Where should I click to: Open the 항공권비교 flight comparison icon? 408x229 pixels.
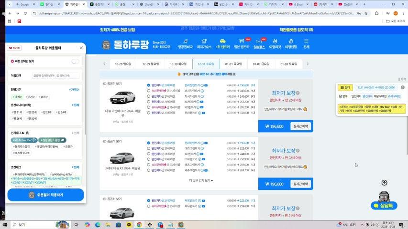tap(185, 43)
